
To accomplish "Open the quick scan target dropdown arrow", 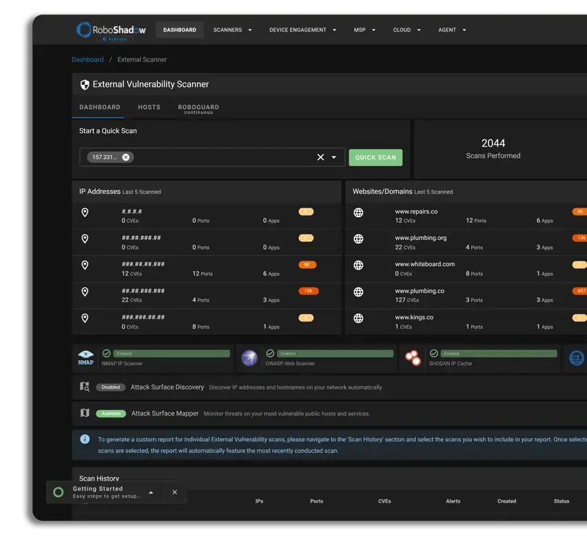I will (x=334, y=157).
